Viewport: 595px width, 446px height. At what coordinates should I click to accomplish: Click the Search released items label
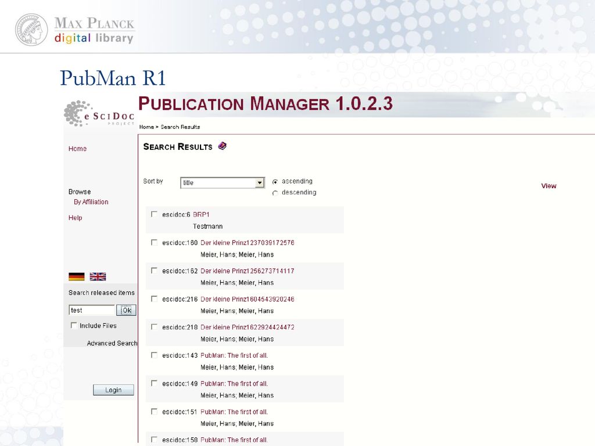point(102,293)
